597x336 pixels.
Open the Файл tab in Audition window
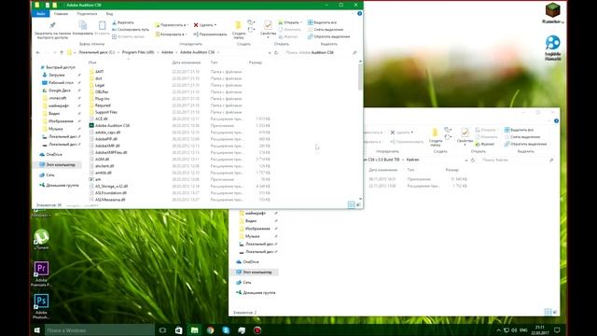41,14
